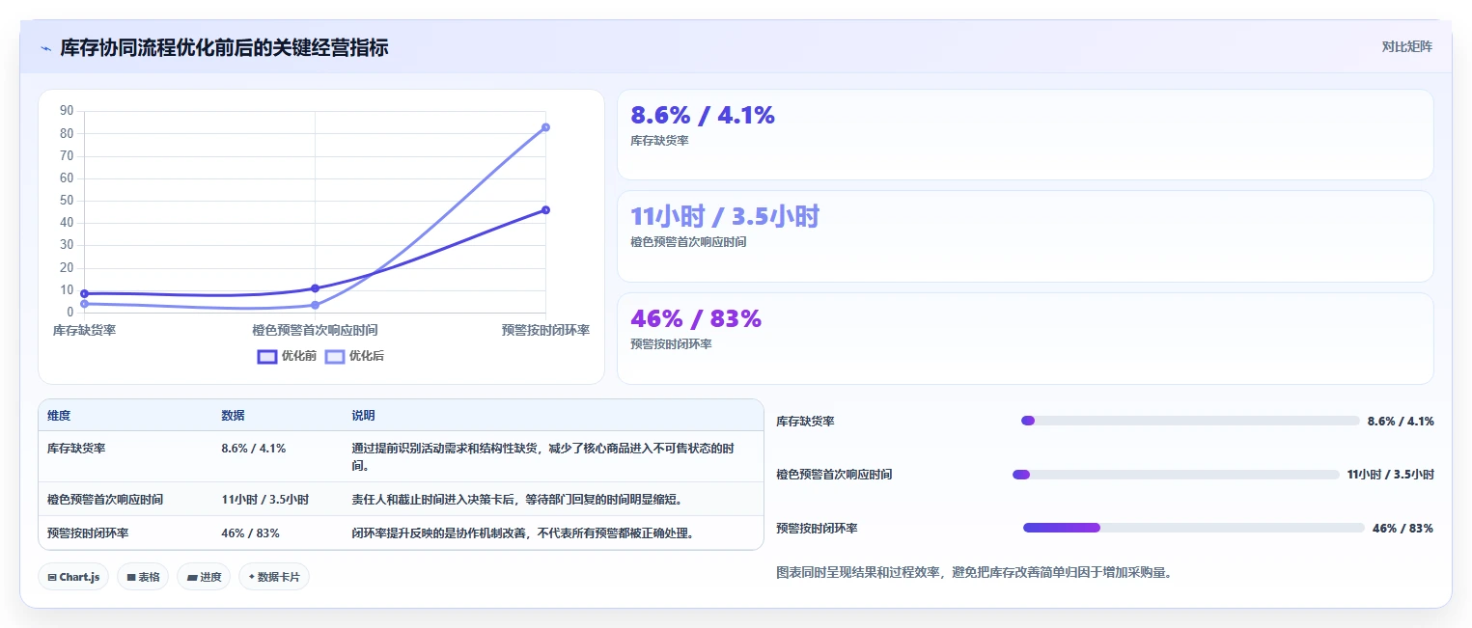Click the 8.6% / 4.1% data card

point(1025,135)
